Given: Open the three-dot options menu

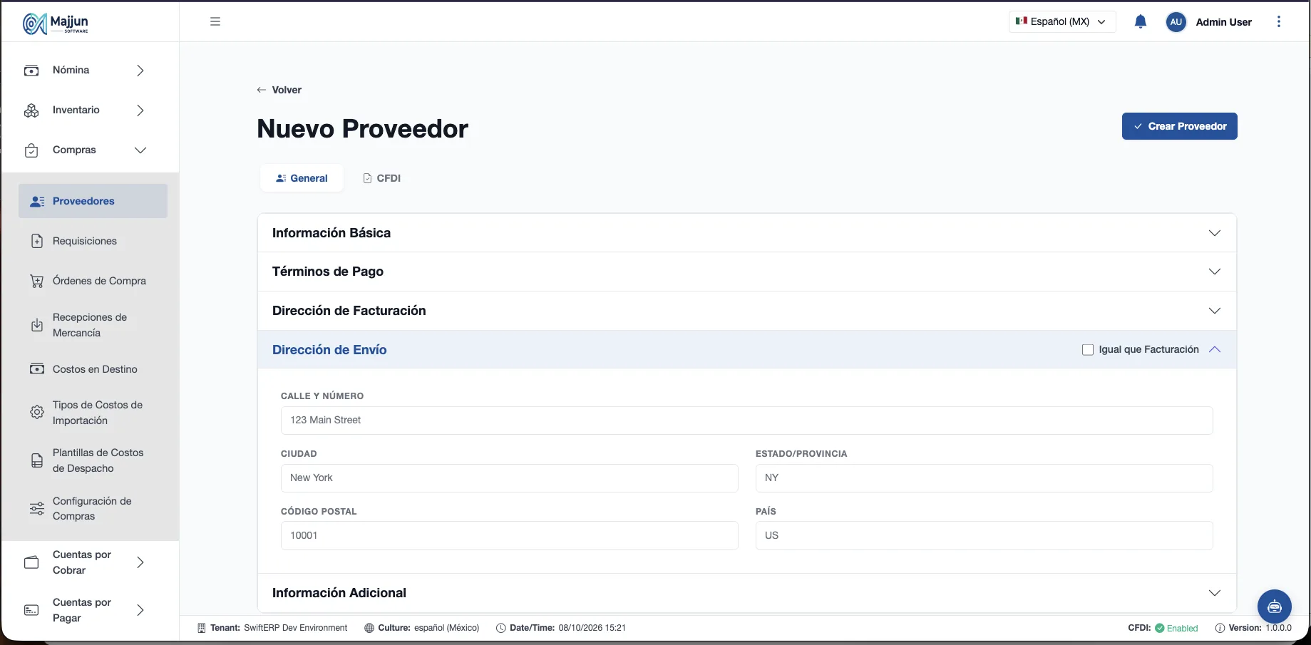Looking at the screenshot, I should [1279, 21].
